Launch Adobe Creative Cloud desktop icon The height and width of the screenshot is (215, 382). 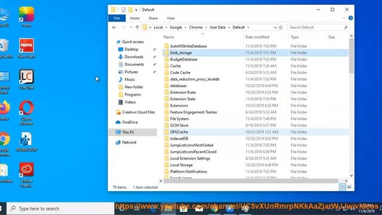(x=26, y=175)
